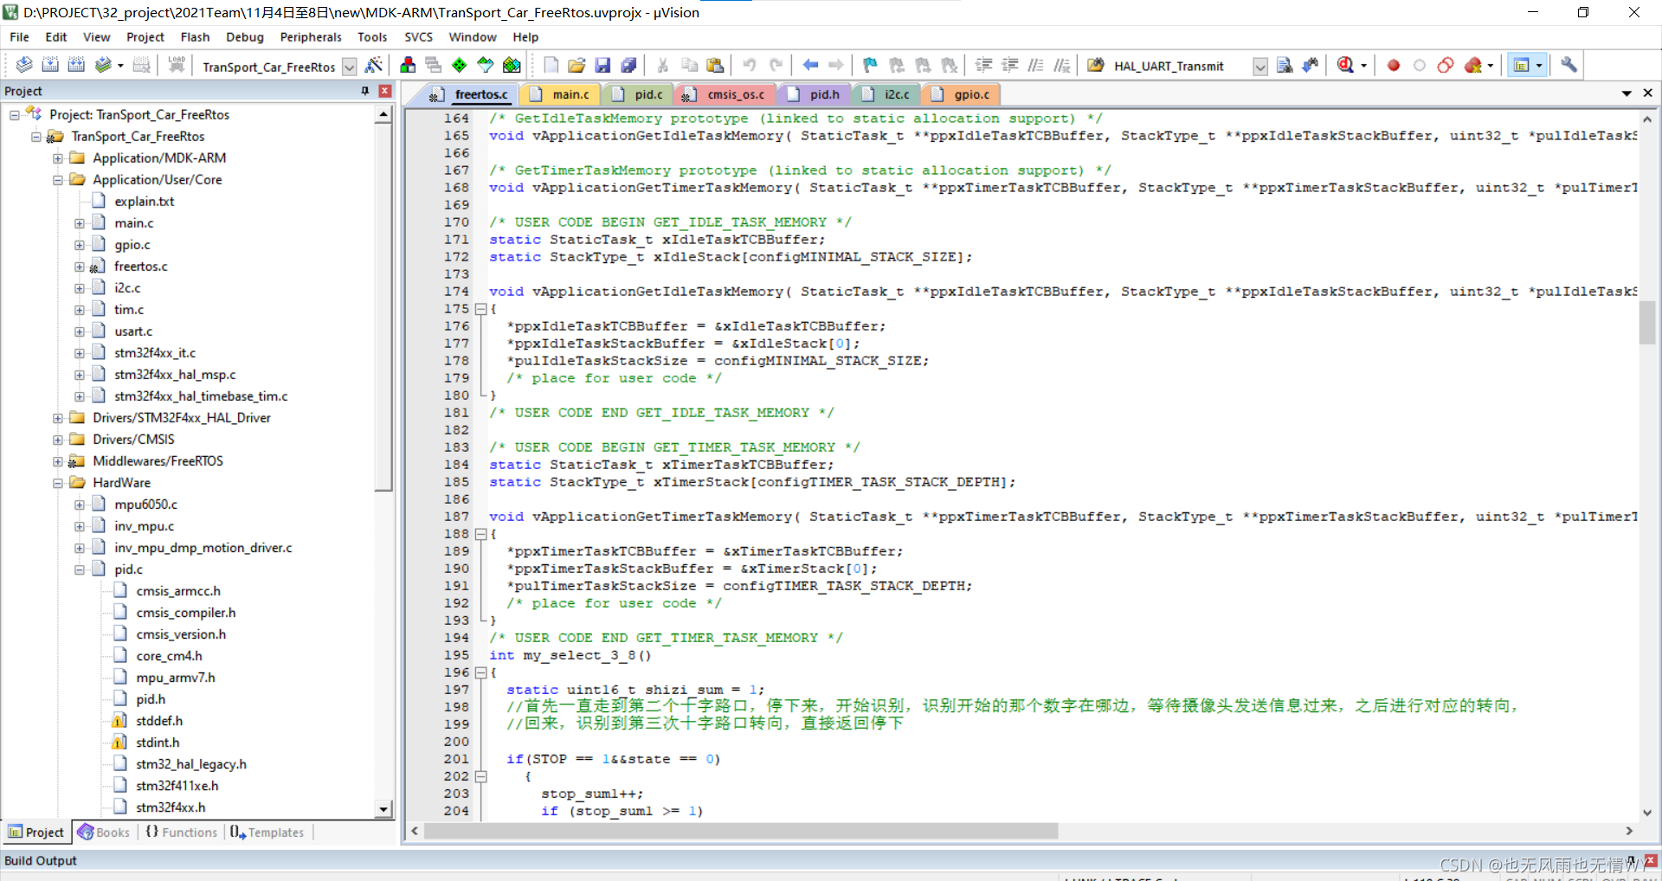This screenshot has height=881, width=1662.
Task: Toggle Enable/Disable Breakpoint hollow circle icon
Action: 1420,65
